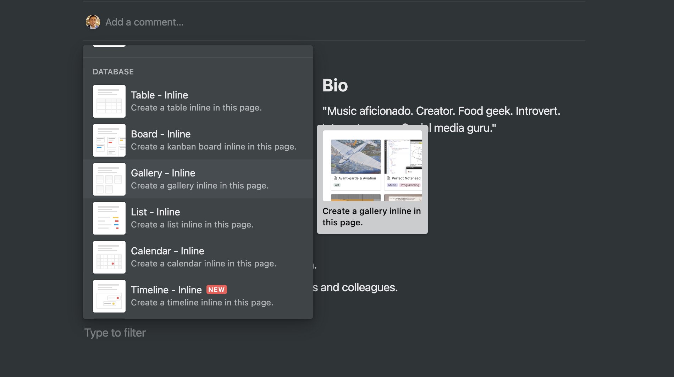Click the Board - Inline kanban icon

pos(109,140)
